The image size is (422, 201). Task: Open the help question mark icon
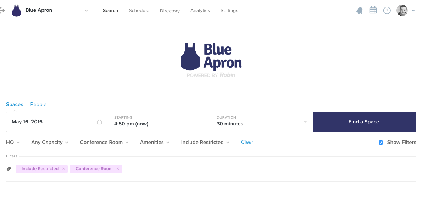coord(387,11)
